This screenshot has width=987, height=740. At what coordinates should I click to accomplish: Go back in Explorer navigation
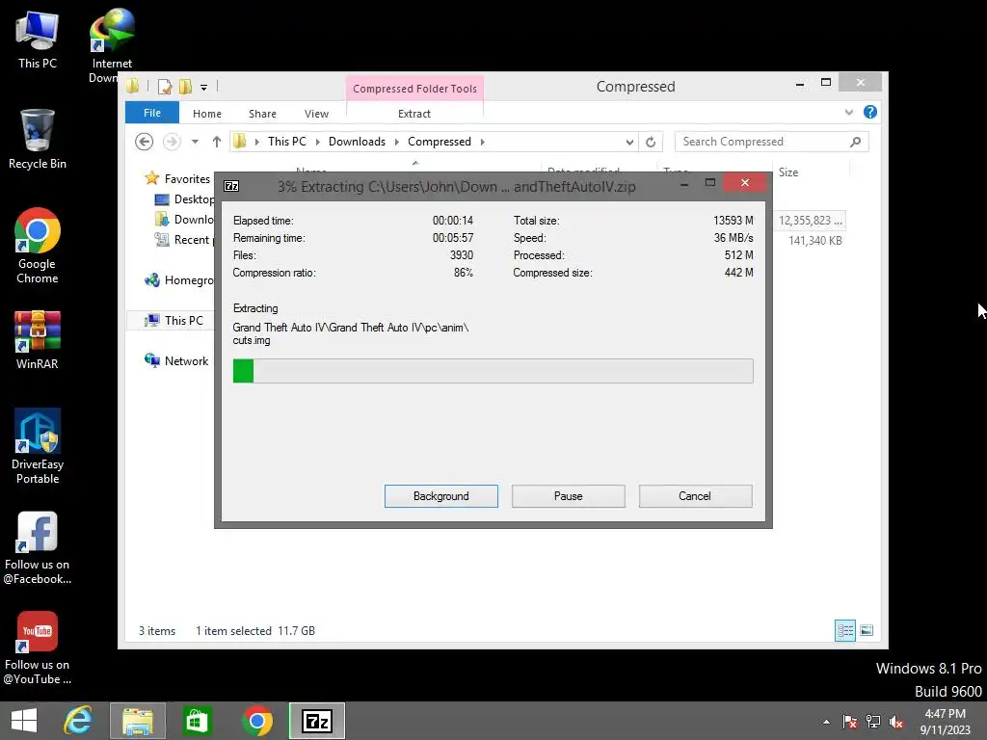(145, 142)
